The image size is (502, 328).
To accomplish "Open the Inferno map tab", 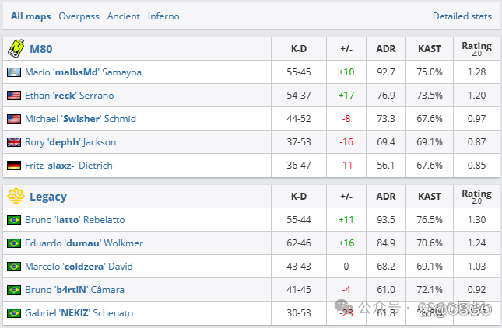I will tap(163, 16).
